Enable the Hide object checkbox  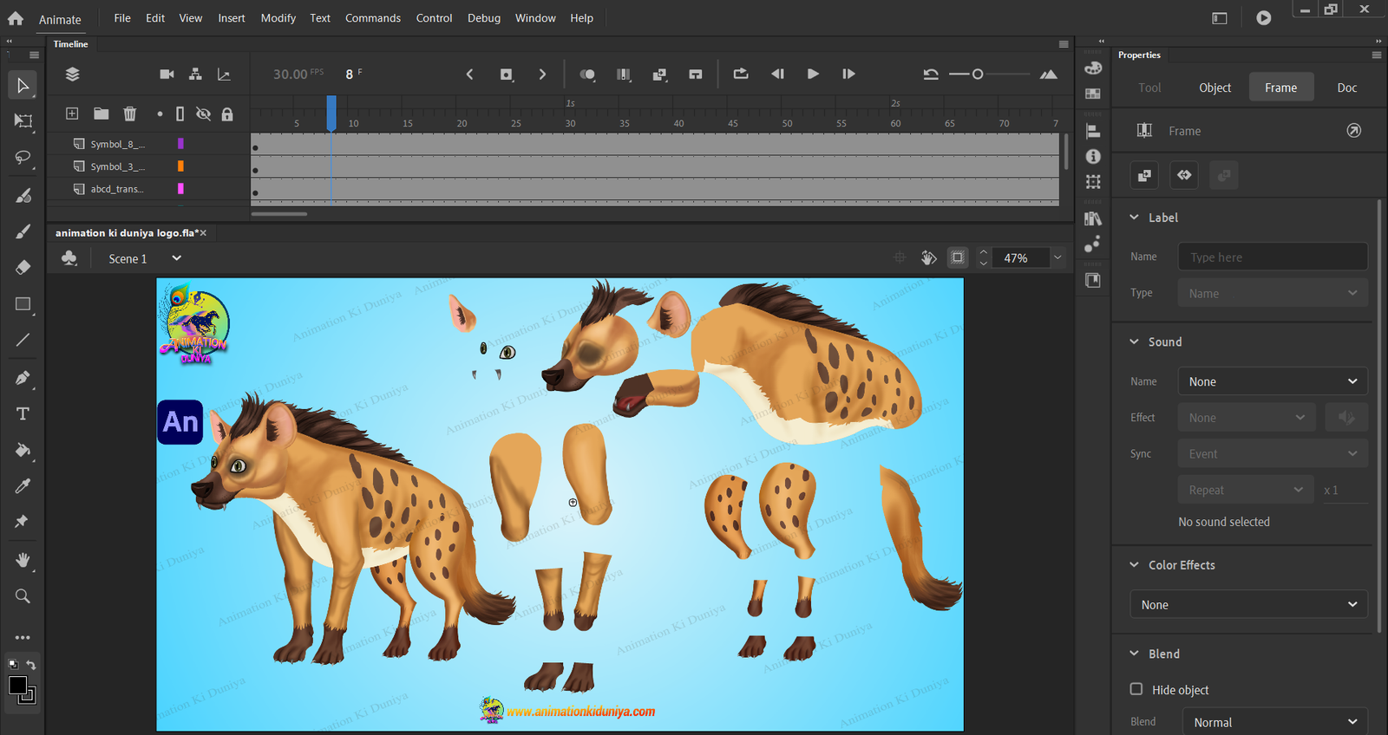[x=1136, y=689]
